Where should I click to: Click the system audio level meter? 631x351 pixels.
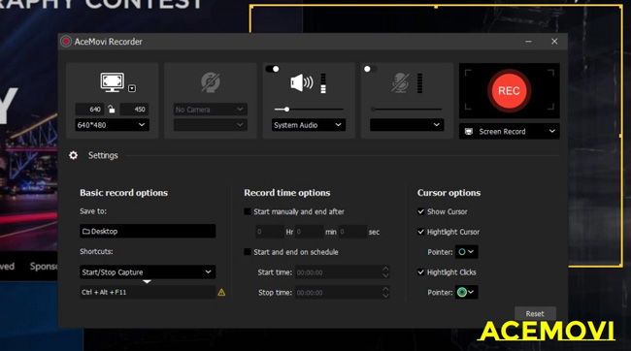(323, 83)
